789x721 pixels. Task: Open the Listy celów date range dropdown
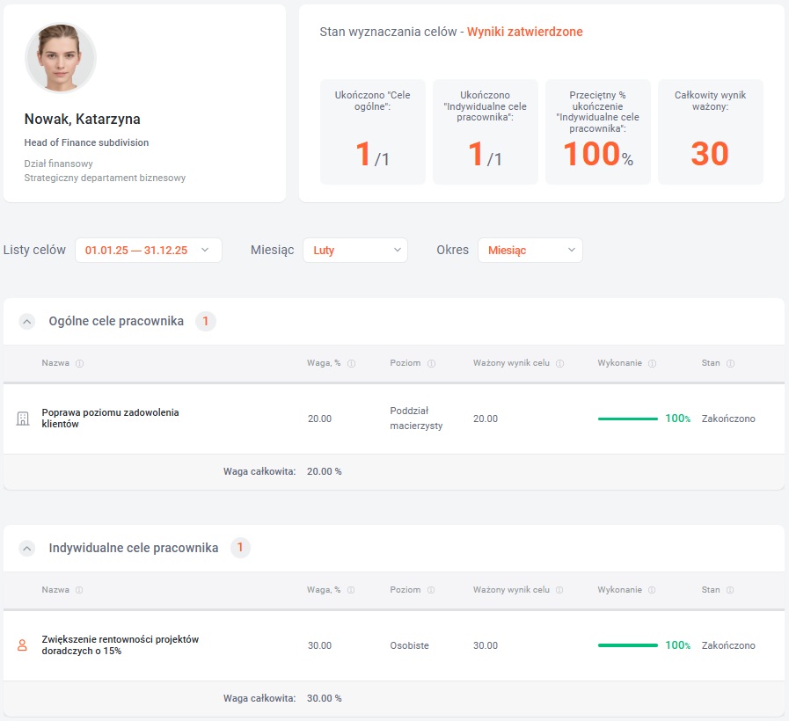point(148,251)
